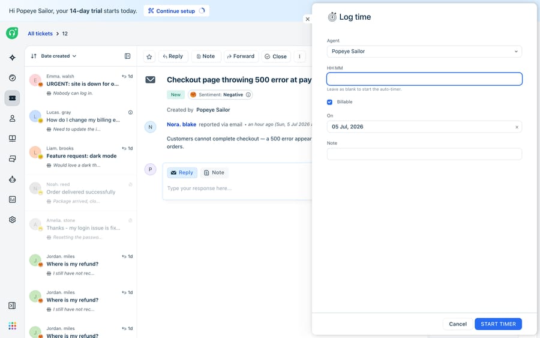
Task: Switch to the Note tab in editor
Action: click(x=214, y=173)
